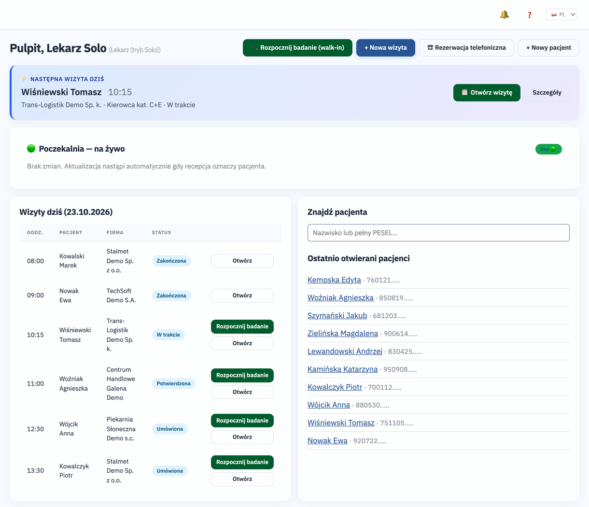Image resolution: width=589 pixels, height=507 pixels.
Task: Click the Zakończona status on the 09:00 row
Action: click(x=171, y=296)
